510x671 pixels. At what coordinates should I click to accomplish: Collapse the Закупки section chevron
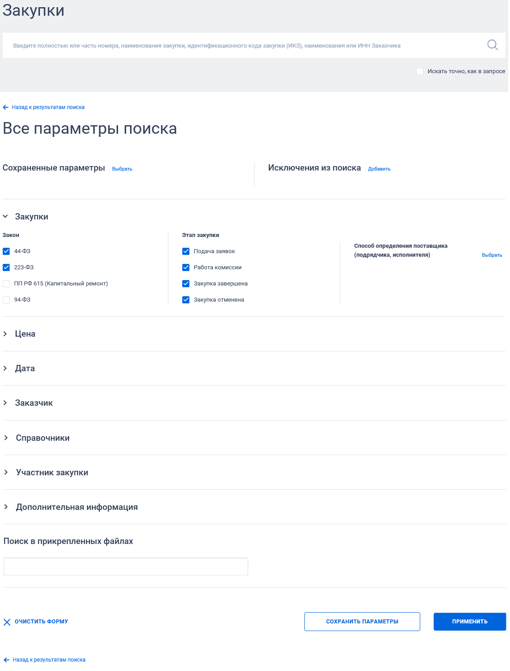pyautogui.click(x=5, y=216)
